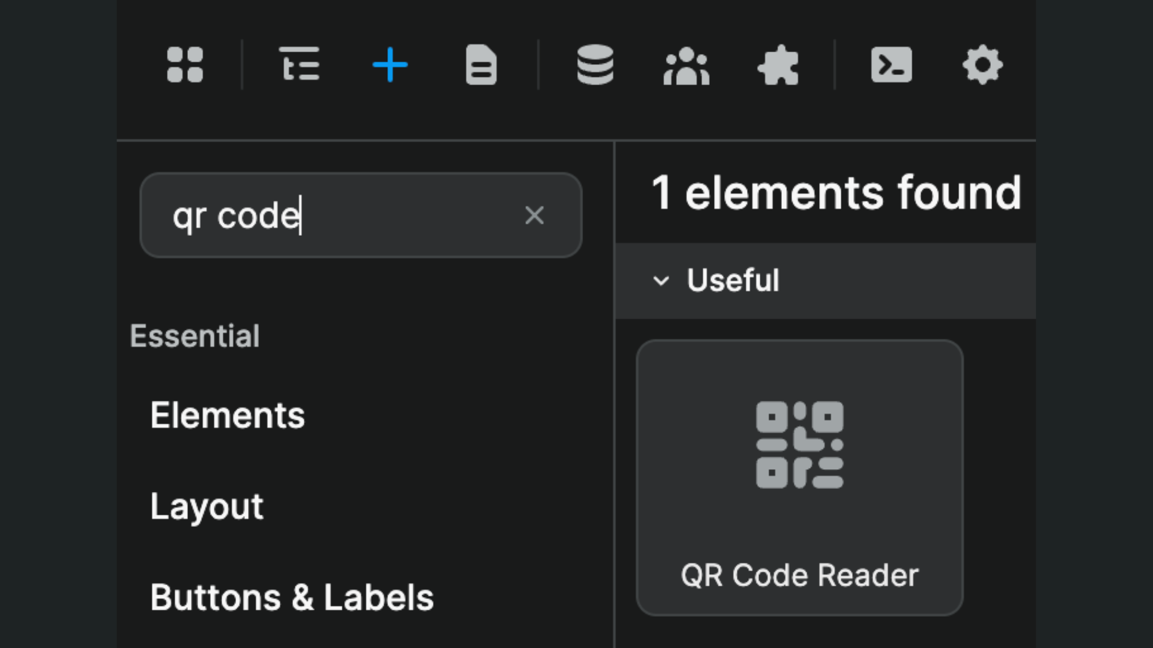The height and width of the screenshot is (648, 1153).
Task: Click the Useful section label
Action: point(733,281)
